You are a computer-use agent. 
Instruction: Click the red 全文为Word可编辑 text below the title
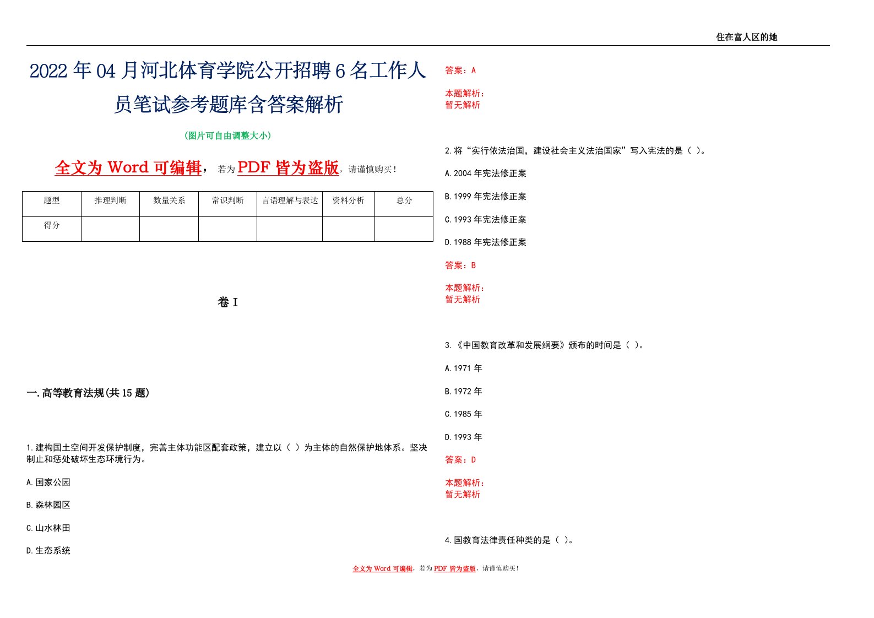pyautogui.click(x=128, y=167)
